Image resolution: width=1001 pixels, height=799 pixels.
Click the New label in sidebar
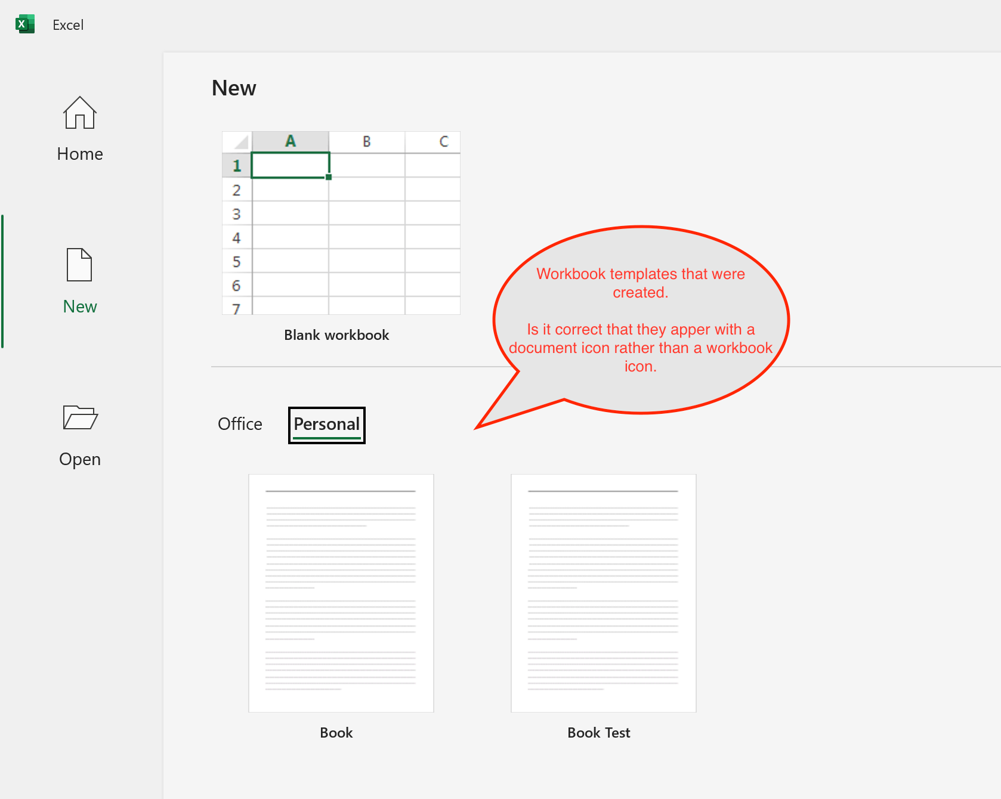click(x=80, y=306)
